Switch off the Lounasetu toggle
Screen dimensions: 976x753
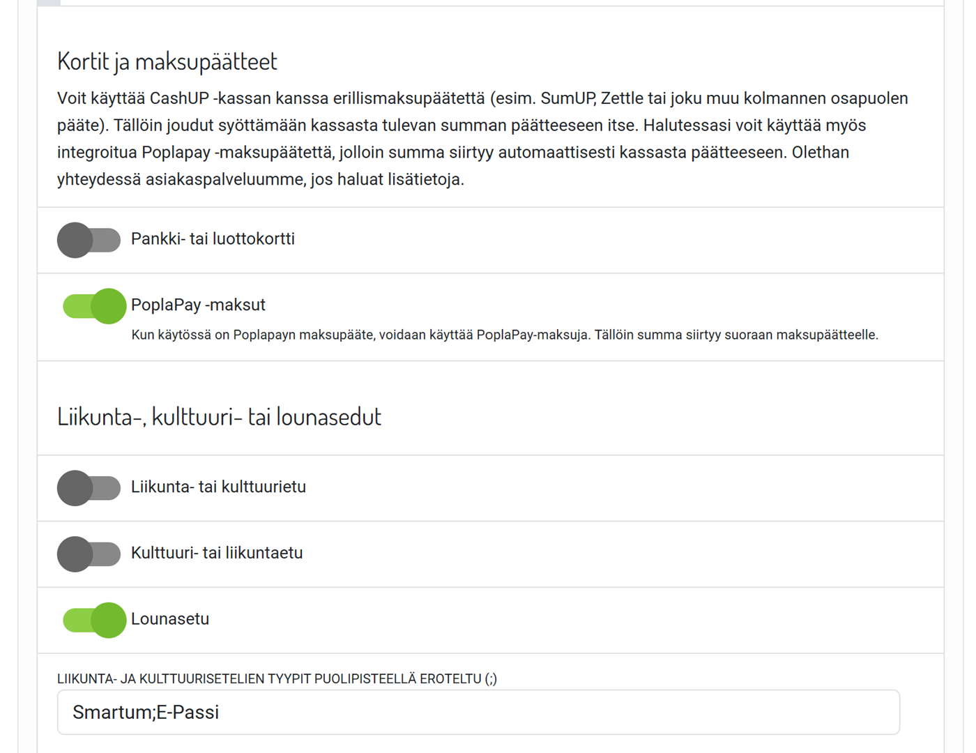tap(94, 620)
